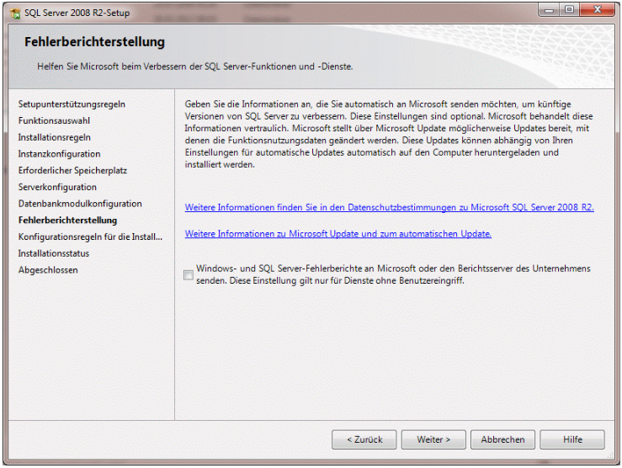Select Erforderlicher Speicherplatz step
622x468 pixels.
click(72, 171)
